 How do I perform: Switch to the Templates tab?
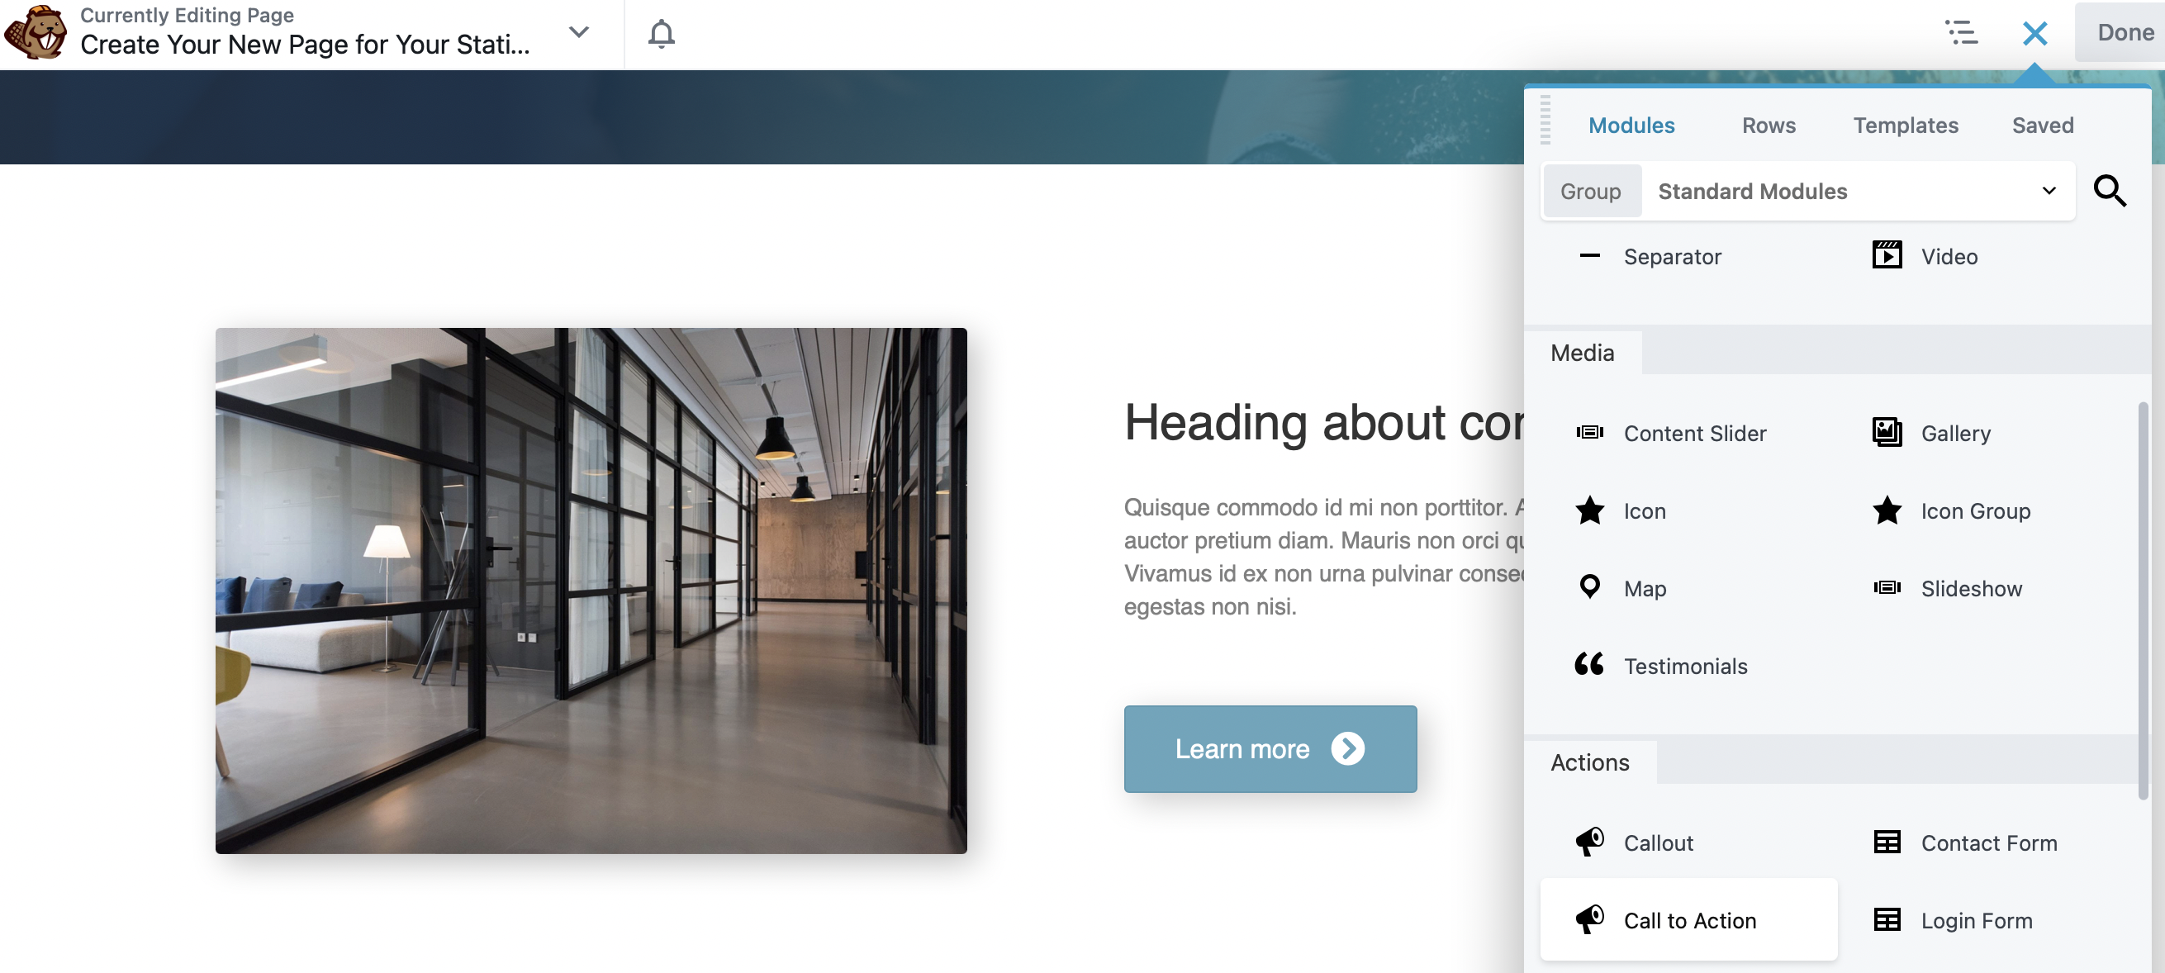click(x=1906, y=123)
